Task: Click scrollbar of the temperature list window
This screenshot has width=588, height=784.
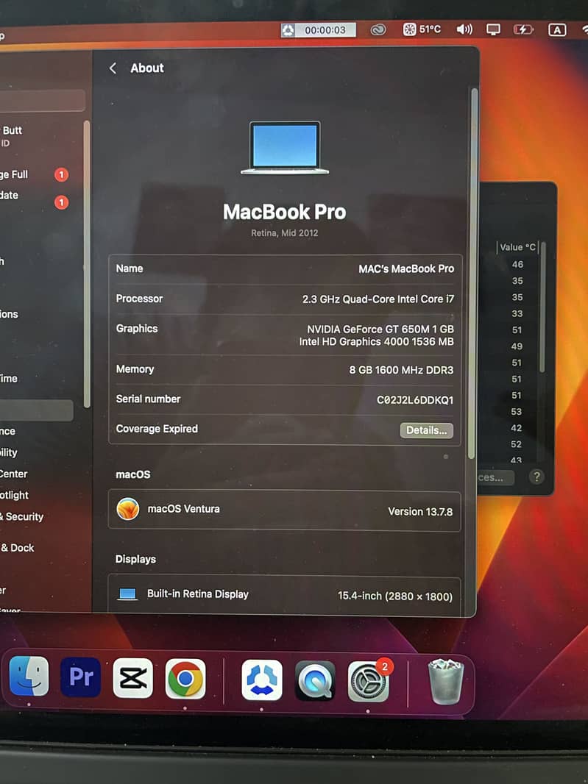Action: (542, 307)
